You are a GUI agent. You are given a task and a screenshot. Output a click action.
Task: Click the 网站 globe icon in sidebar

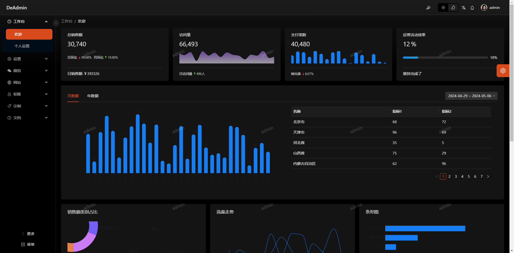[x=9, y=82]
